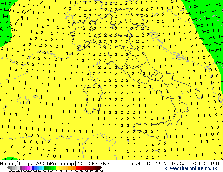Click the cyan swatch above the -18 label
The image size is (223, 172).
tap(43, 167)
